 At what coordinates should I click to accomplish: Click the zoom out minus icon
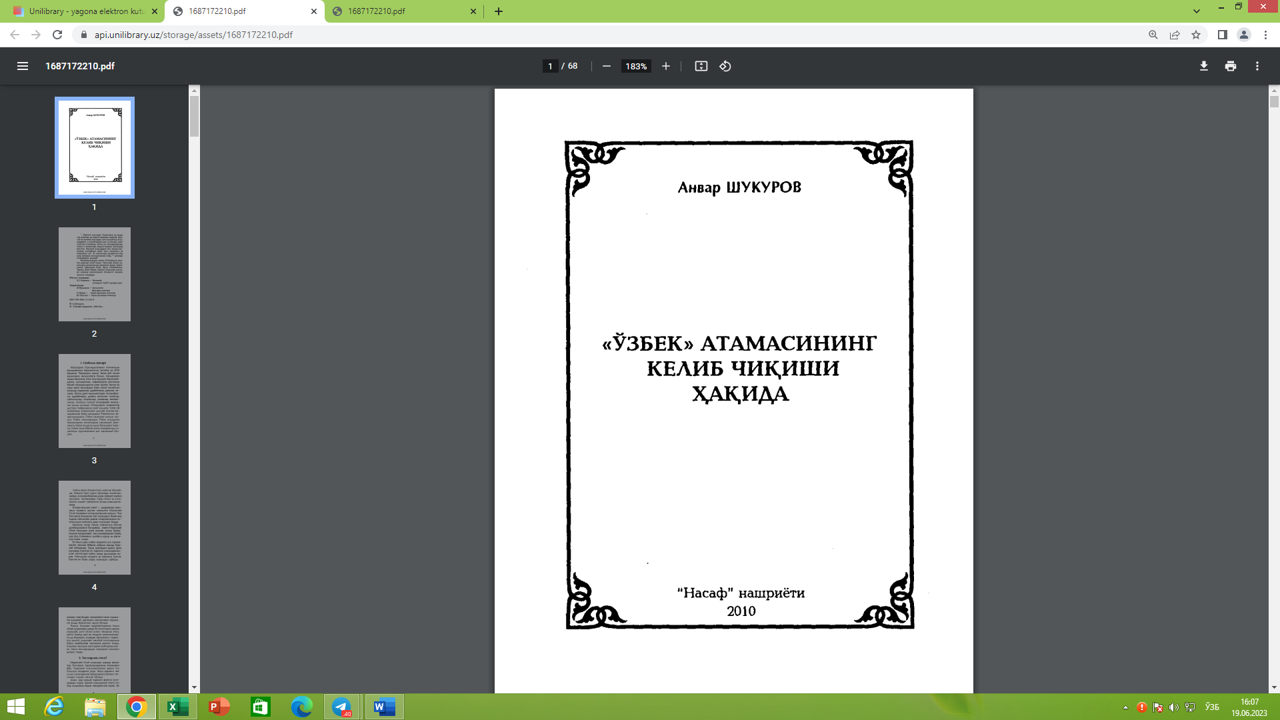pyautogui.click(x=606, y=66)
